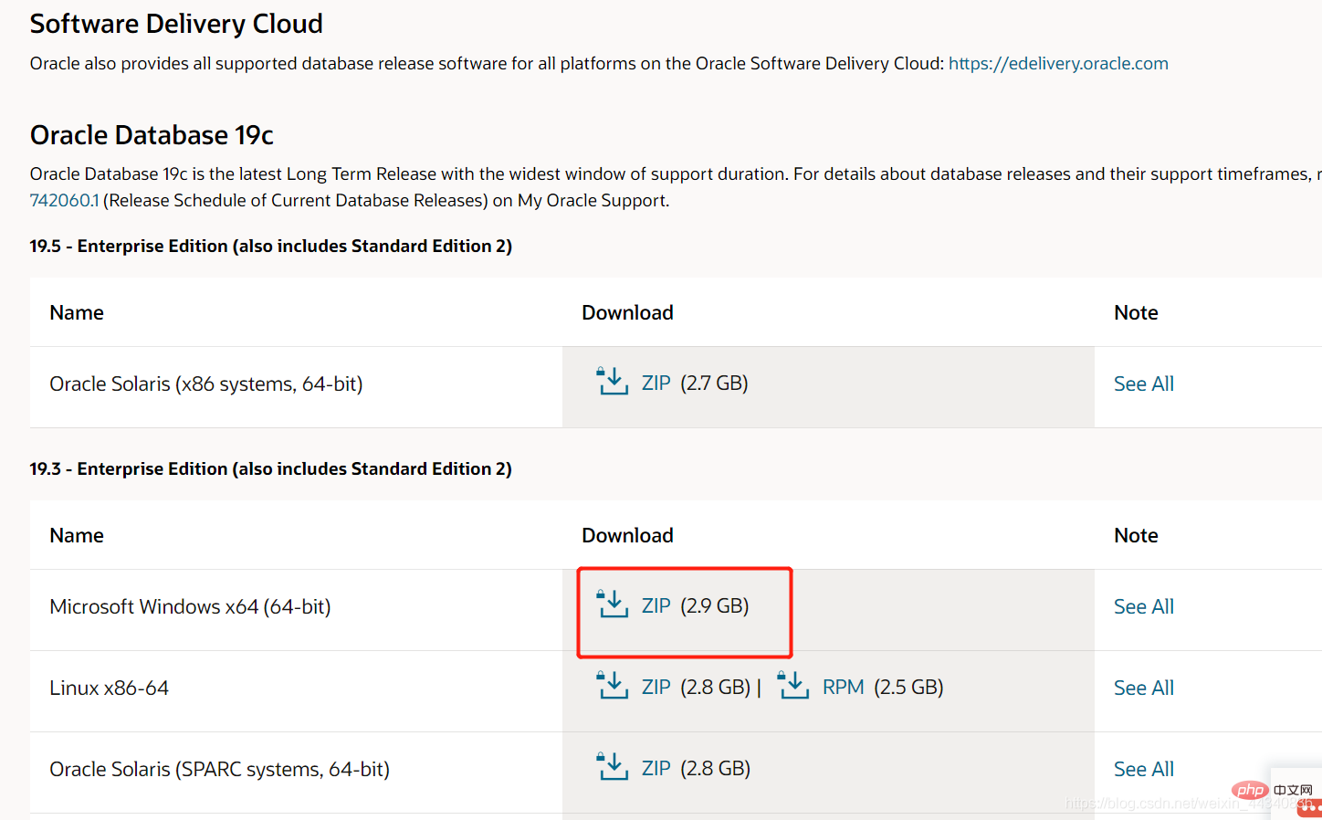Click the '19.3 - Enterprise Edition' subheading
The height and width of the screenshot is (820, 1322).
[x=271, y=468]
